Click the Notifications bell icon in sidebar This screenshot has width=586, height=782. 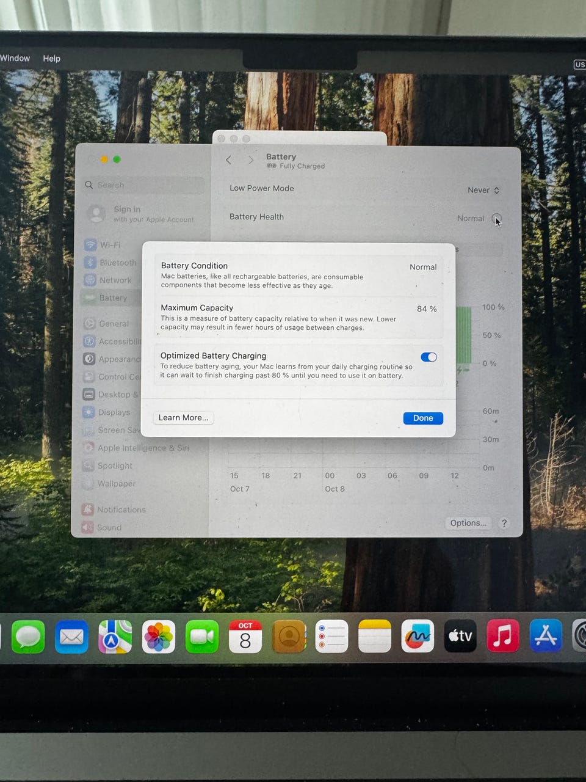pos(88,510)
